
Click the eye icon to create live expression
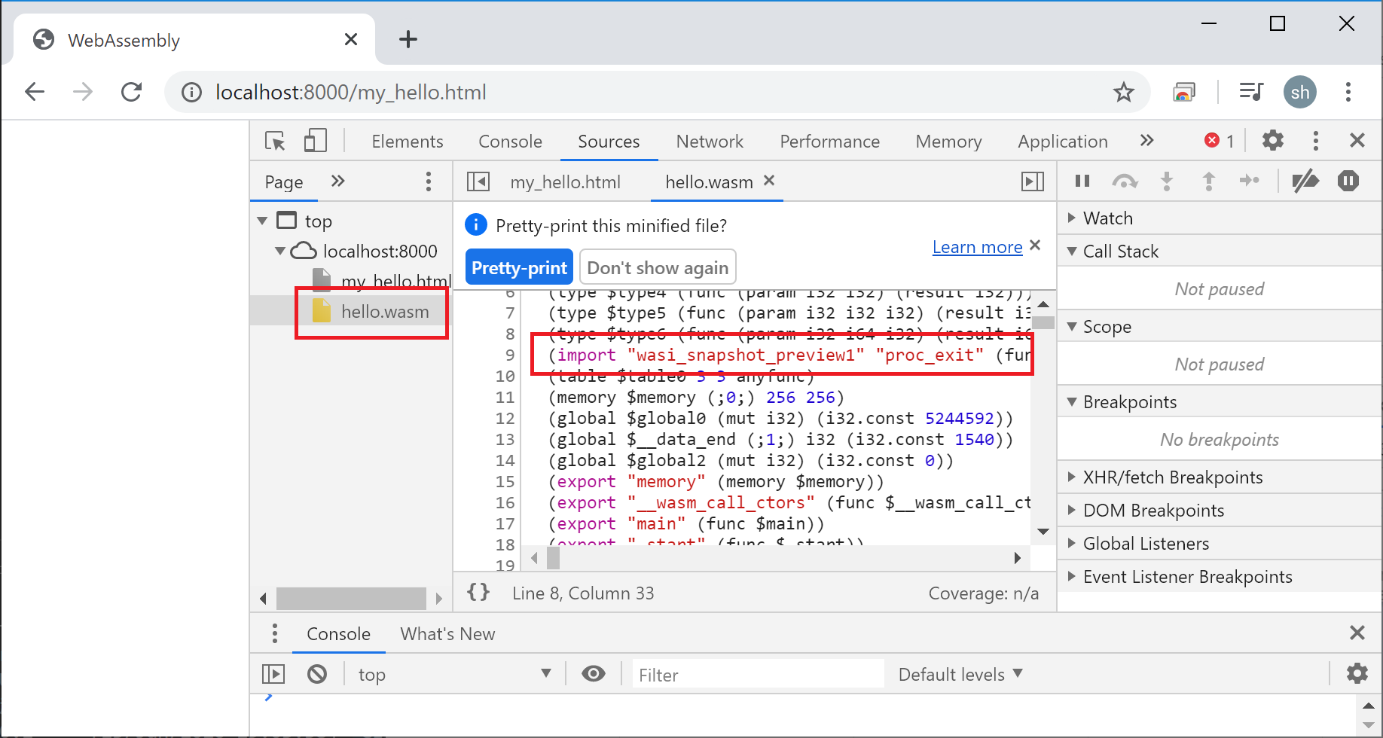[x=594, y=673]
